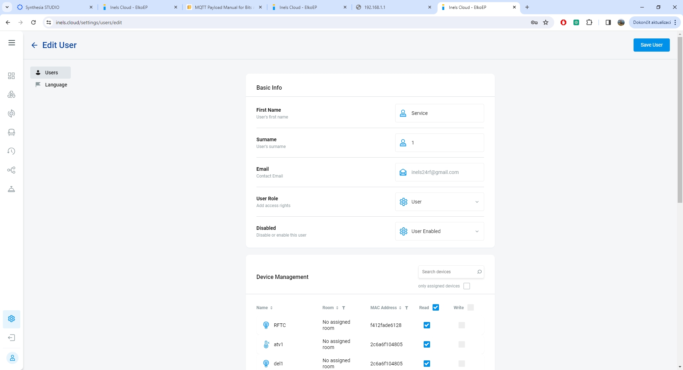
Task: Toggle the only assigned devices checkbox
Action: (x=467, y=286)
